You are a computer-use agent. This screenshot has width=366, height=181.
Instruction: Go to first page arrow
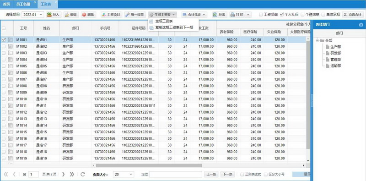pyautogui.click(x=6, y=174)
